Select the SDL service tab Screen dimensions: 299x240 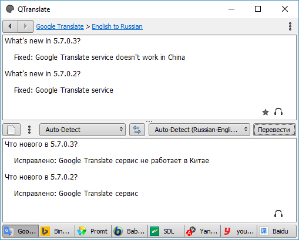click(x=166, y=231)
